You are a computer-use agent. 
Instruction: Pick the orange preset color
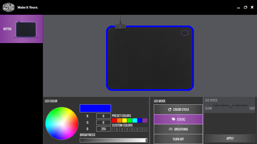click(x=119, y=121)
